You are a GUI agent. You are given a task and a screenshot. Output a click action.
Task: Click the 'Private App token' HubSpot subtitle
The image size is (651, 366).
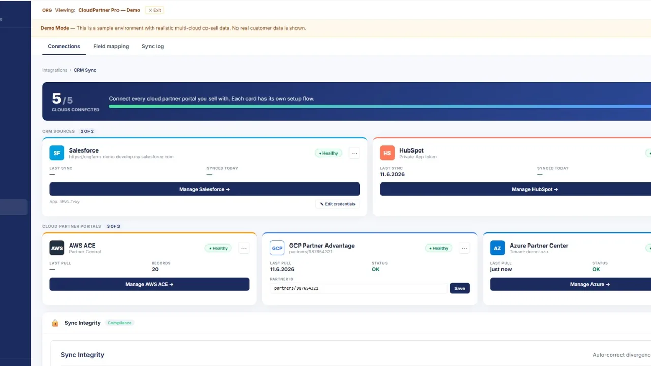click(418, 157)
